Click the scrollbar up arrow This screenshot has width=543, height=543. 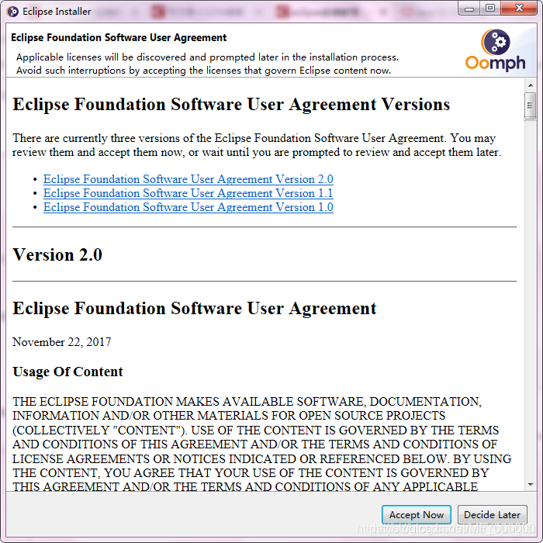pyautogui.click(x=530, y=85)
